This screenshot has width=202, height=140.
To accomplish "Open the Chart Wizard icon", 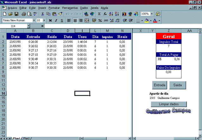I will 124,14.
